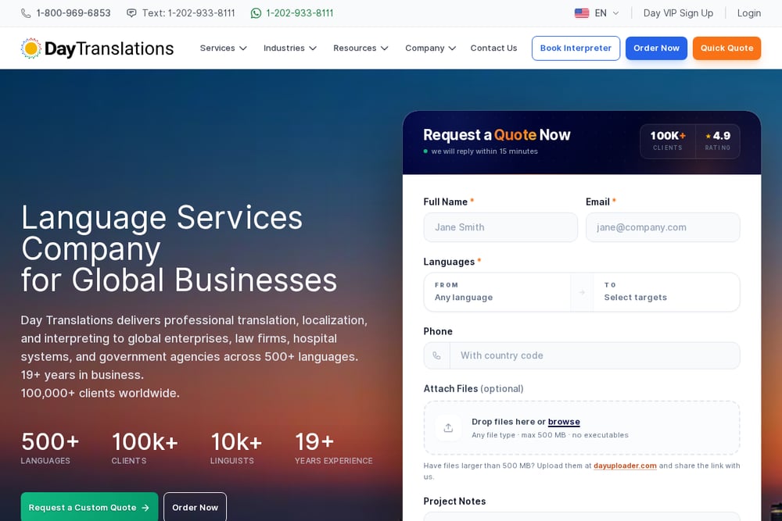Click the blue Order Now header button
The width and height of the screenshot is (782, 521).
pos(656,48)
